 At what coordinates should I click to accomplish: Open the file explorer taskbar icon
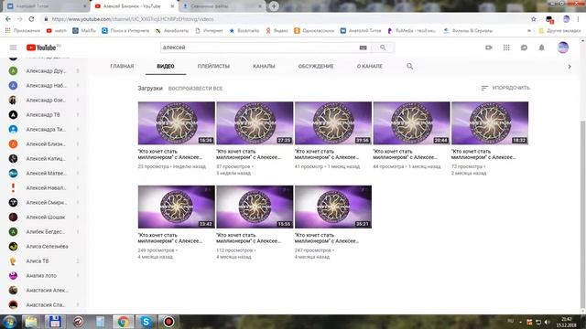(31, 322)
